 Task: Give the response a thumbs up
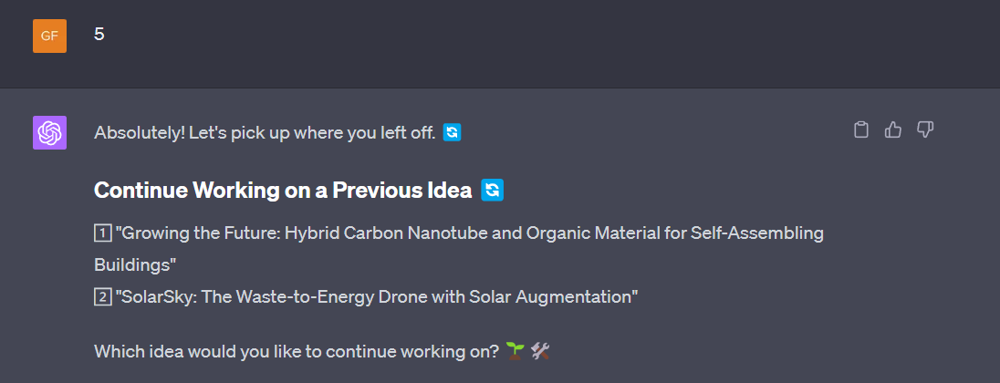tap(893, 130)
